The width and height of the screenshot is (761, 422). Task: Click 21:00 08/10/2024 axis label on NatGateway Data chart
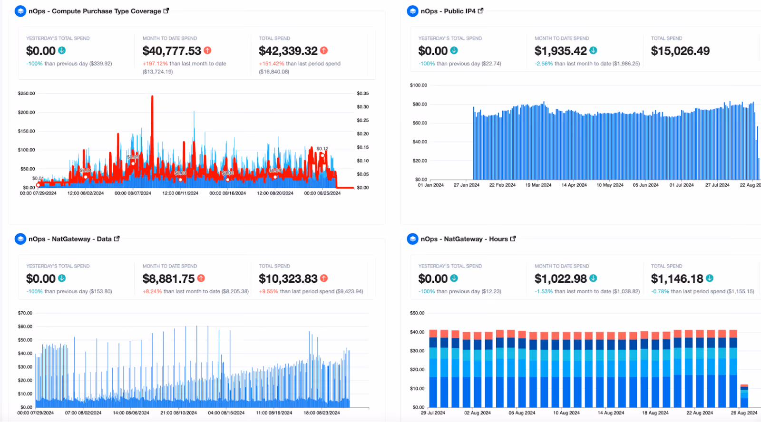[178, 413]
